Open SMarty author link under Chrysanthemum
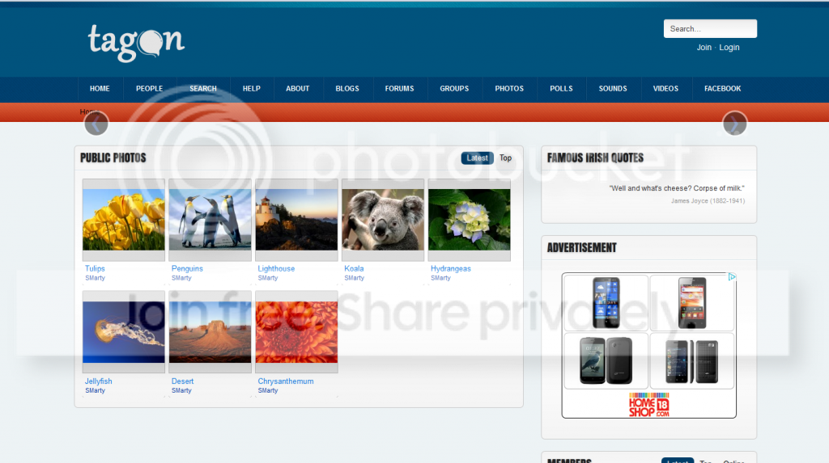 tap(268, 390)
